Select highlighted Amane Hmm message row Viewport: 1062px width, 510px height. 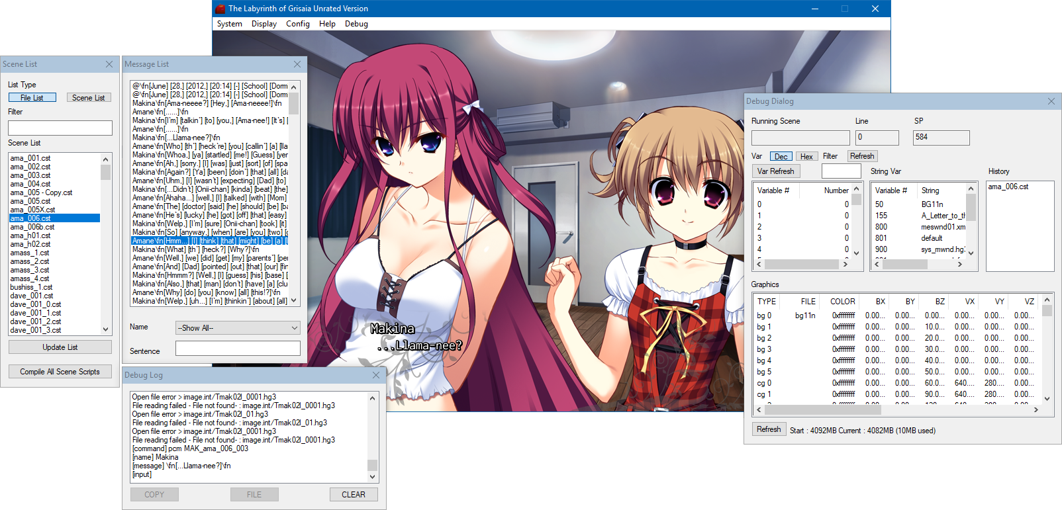(210, 241)
